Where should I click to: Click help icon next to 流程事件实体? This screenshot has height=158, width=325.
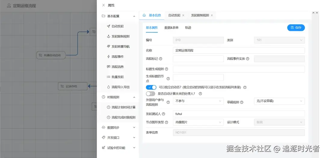[247, 59]
